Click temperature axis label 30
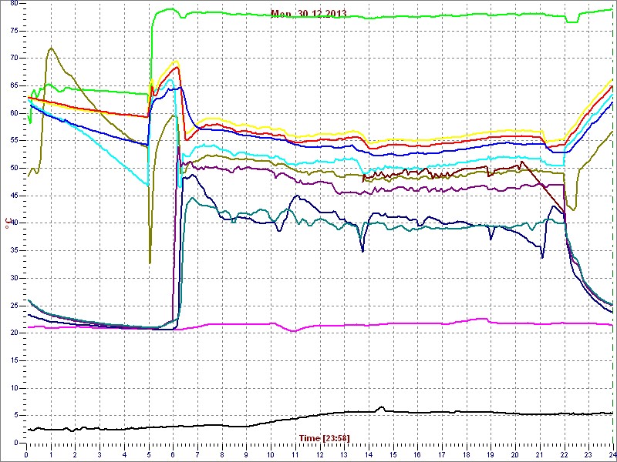617x462 pixels. click(x=13, y=278)
